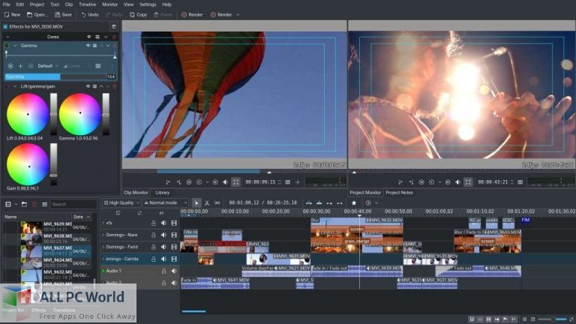576x324 pixels.
Task: Select the razor cut tool in timeline toolbar
Action: 208,202
